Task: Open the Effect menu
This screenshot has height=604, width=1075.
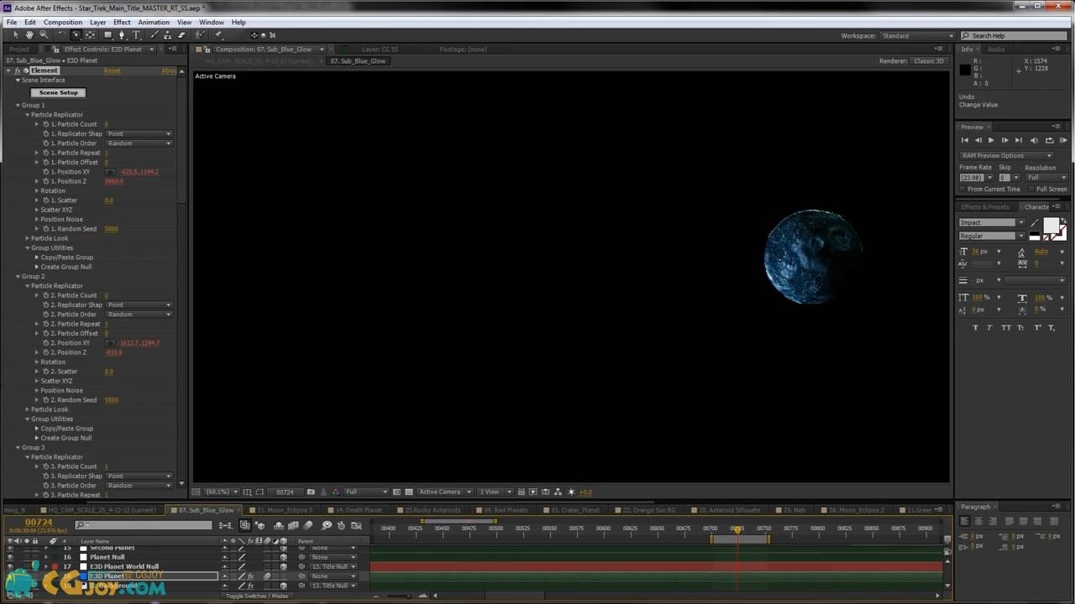Action: point(122,22)
